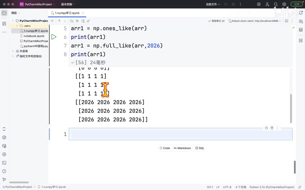Image resolution: width=305 pixels, height=190 pixels.
Task: Clear outputs broom icon in notebook toolbar
Action: pos(88,21)
